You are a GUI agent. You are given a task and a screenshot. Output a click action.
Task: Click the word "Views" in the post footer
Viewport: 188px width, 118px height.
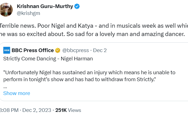coord(75,110)
